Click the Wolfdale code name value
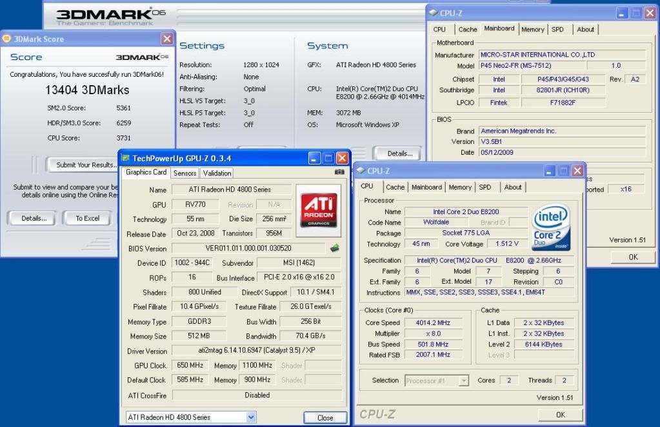Screen dimensions: 660x427 (436, 222)
